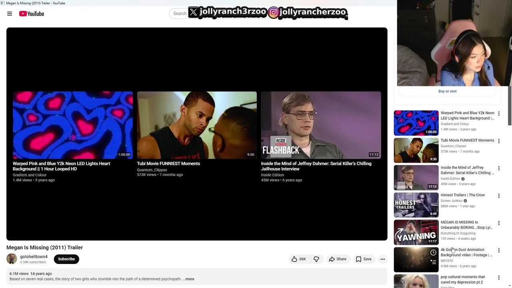Open Screen Junkies channel in the sidebar

tap(452, 201)
